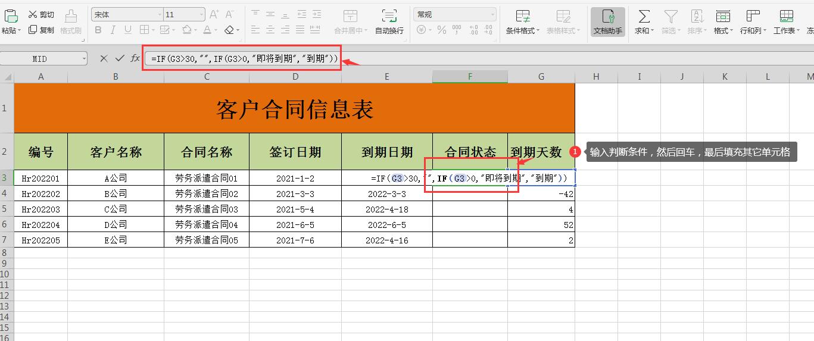Viewport: 814px width, 341px height.
Task: Open the 宋体 font name dropdown
Action: point(160,14)
